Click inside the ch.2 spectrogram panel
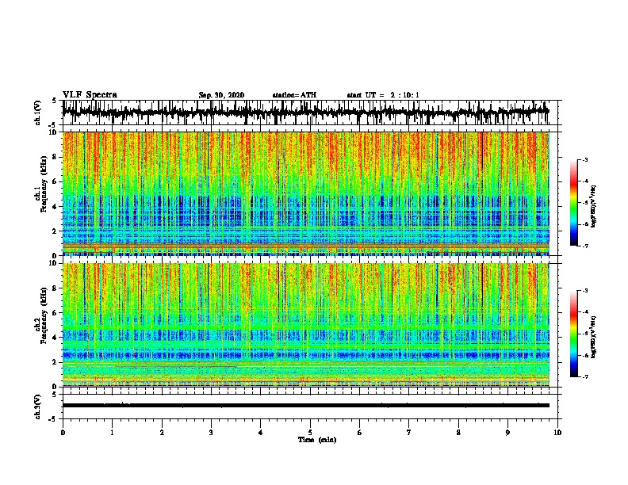628x485 pixels. 305,325
